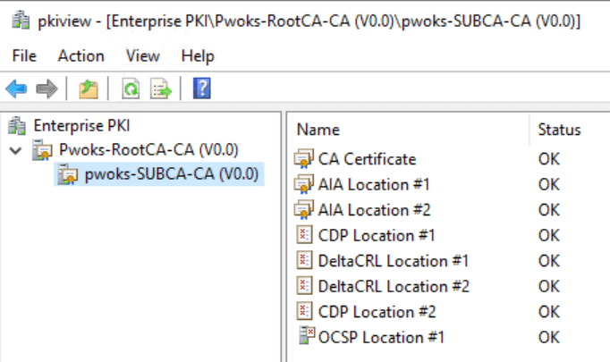The height and width of the screenshot is (362, 610).
Task: Click the Export List toolbar icon
Action: (x=161, y=88)
